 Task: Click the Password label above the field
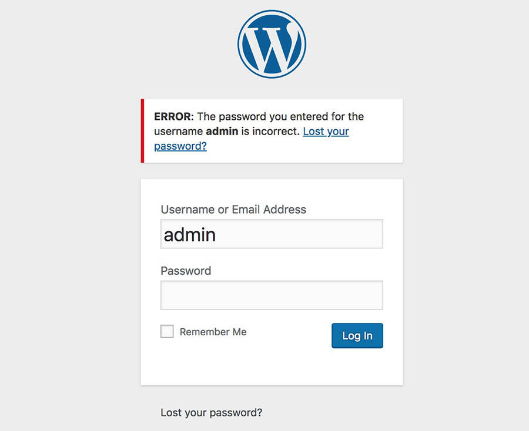pos(186,271)
